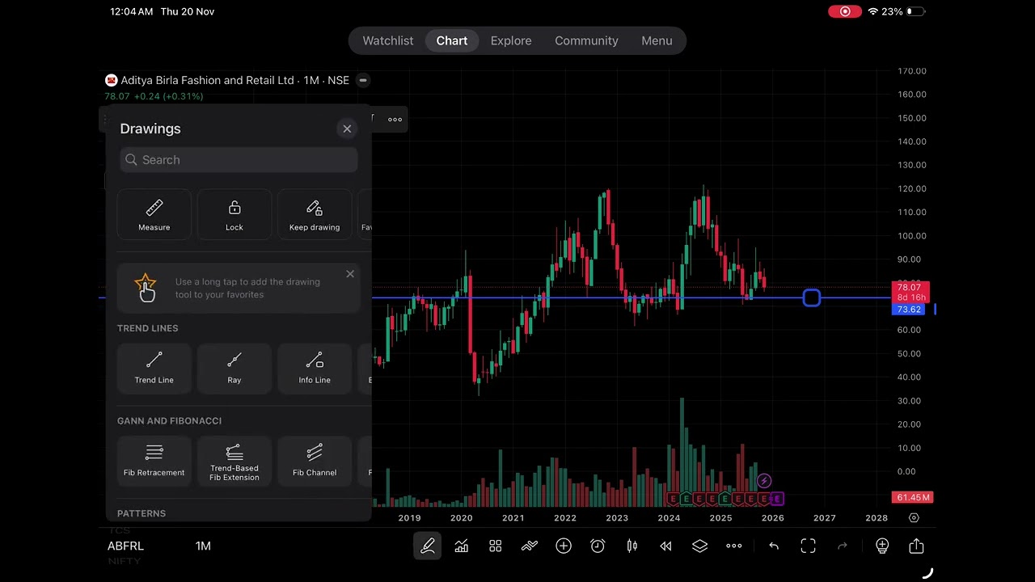
Task: Select the Fib Channel tool
Action: 315,461
